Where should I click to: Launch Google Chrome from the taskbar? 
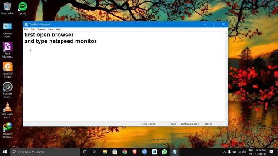click(x=125, y=152)
